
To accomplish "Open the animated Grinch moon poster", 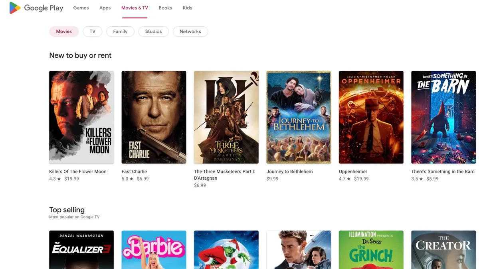I will 226,250.
